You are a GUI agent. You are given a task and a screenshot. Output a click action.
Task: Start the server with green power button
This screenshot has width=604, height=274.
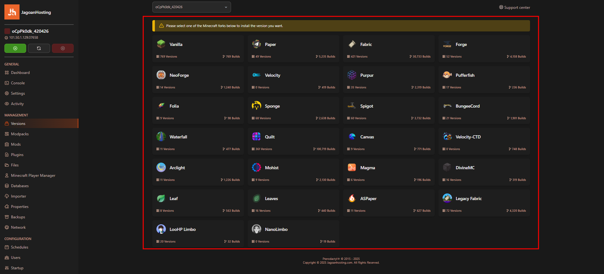pyautogui.click(x=15, y=48)
